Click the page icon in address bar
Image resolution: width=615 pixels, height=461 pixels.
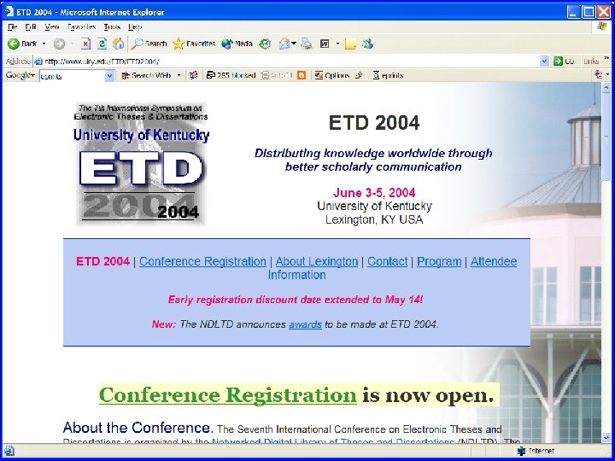(x=38, y=61)
